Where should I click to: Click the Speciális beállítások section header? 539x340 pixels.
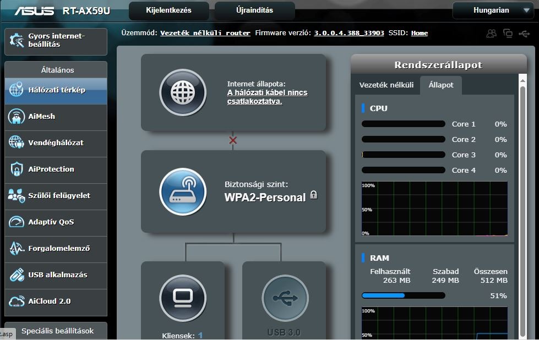56,331
